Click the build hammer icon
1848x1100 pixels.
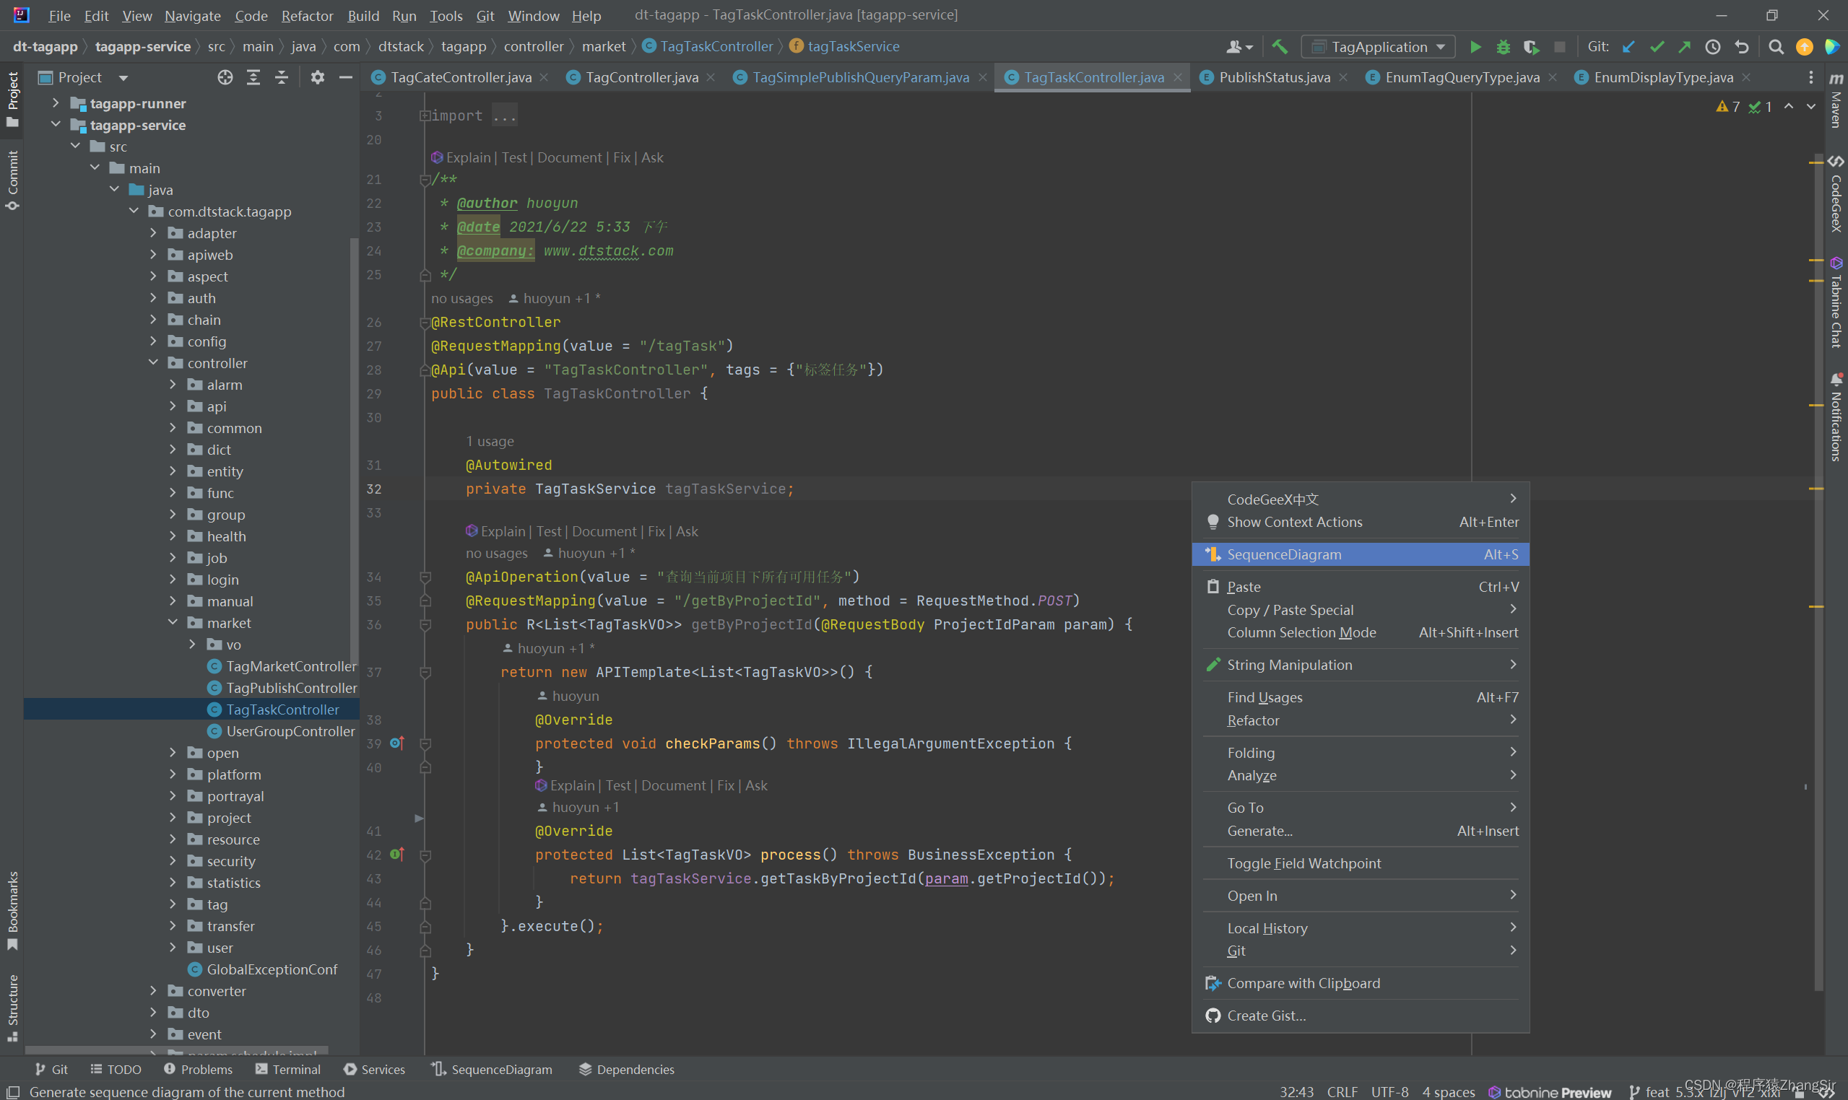tap(1280, 47)
